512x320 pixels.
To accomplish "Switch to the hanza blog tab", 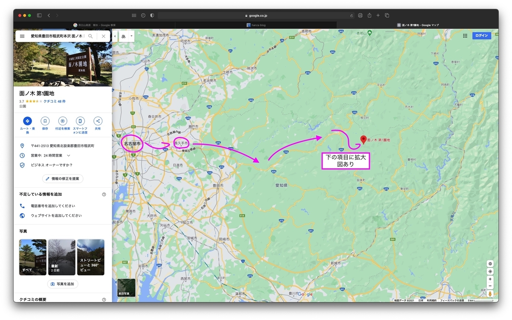I will click(x=256, y=25).
